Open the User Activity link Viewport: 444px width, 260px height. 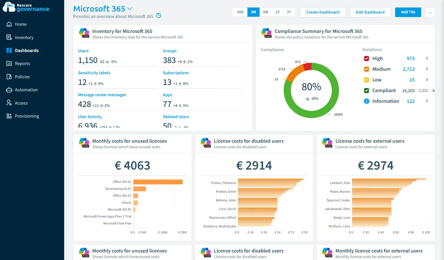[90, 117]
